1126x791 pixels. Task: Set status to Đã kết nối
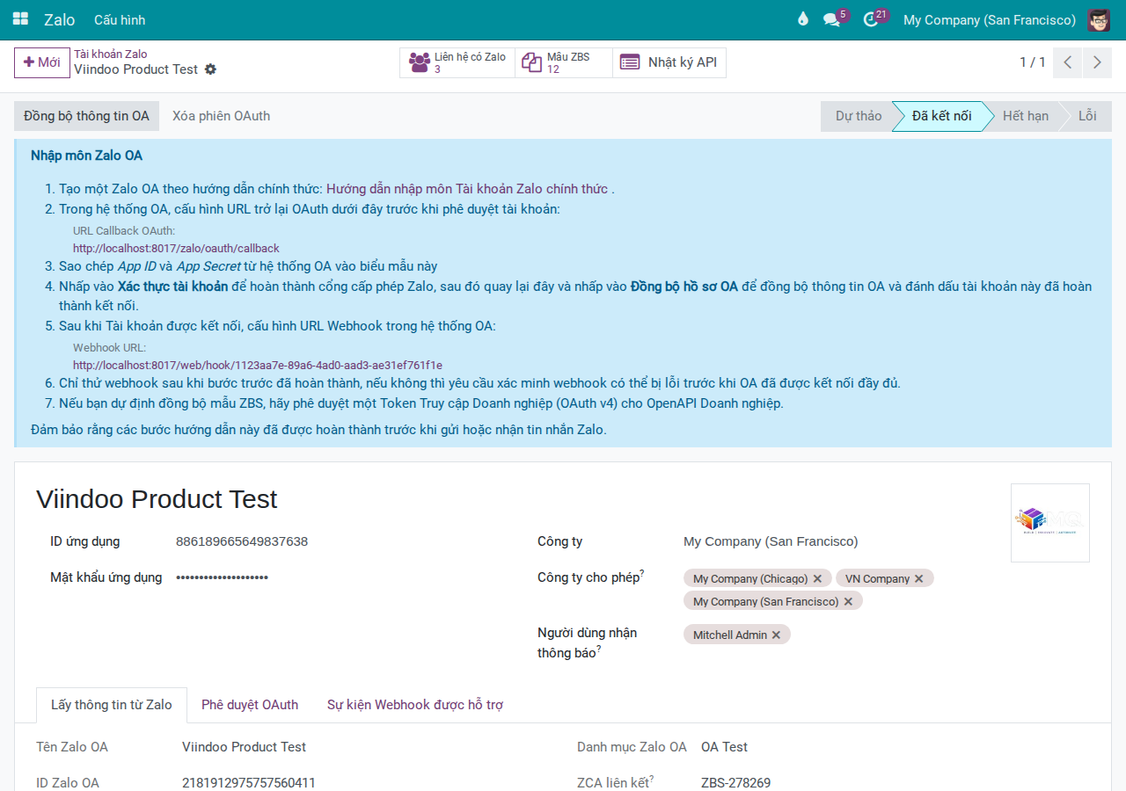pyautogui.click(x=941, y=116)
